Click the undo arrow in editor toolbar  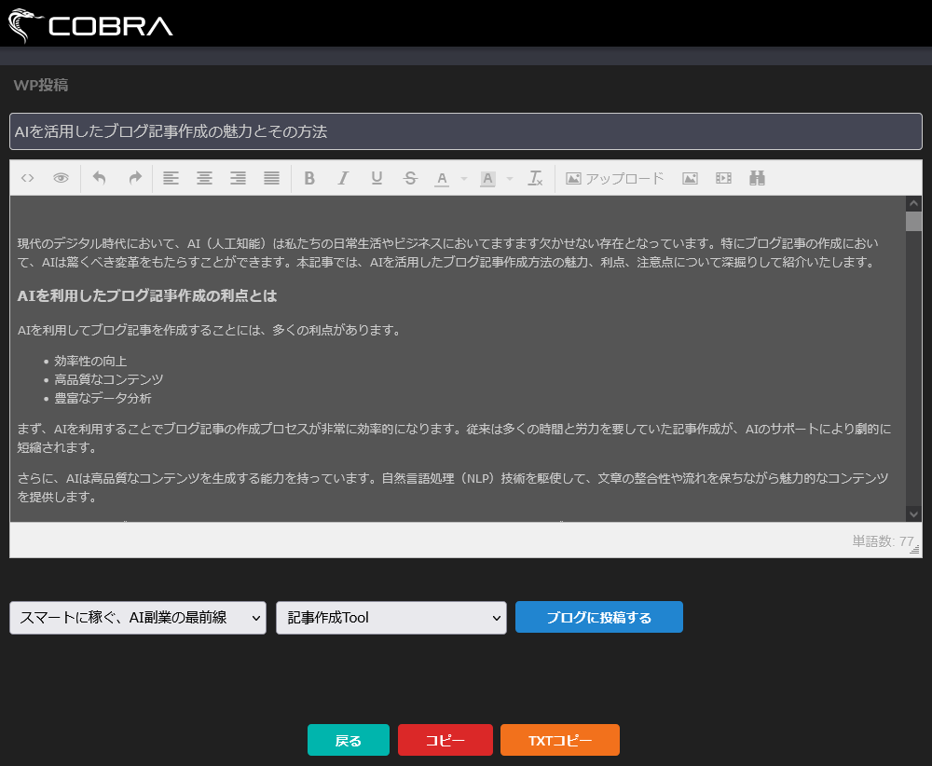click(100, 178)
